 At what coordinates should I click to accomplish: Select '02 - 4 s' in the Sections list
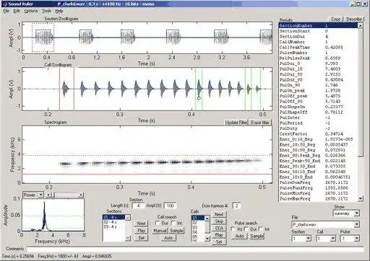point(114,222)
